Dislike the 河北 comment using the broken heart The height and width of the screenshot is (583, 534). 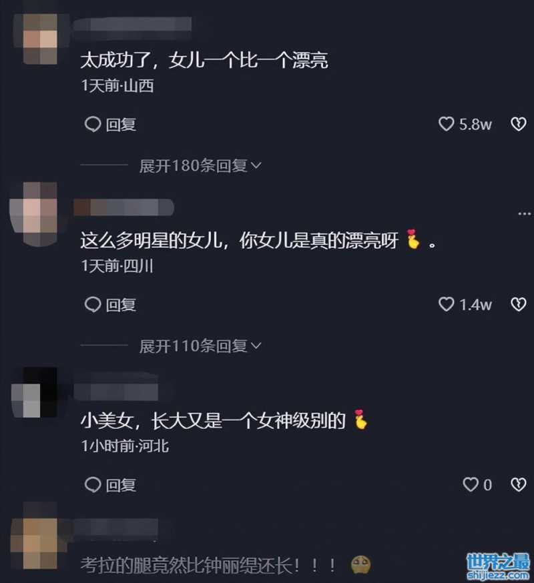[519, 484]
